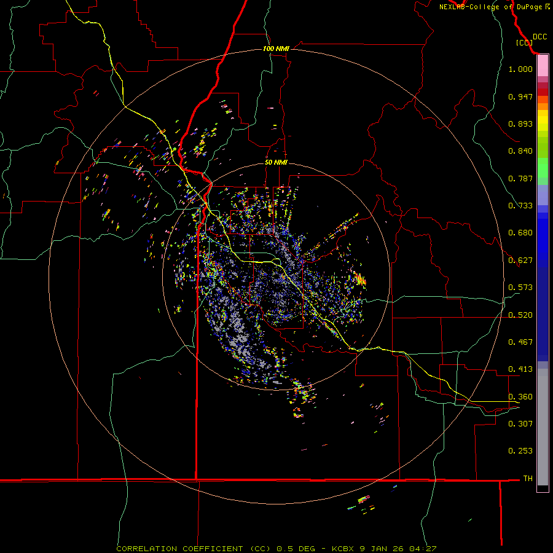This screenshot has width=553, height=553.
Task: Click the pink top segment of color scale
Action: (x=543, y=66)
